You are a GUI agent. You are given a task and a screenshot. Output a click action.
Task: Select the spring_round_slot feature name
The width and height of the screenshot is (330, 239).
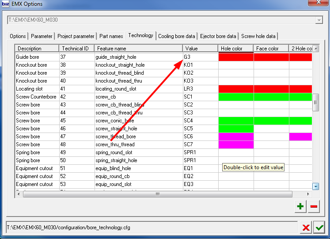(114, 152)
